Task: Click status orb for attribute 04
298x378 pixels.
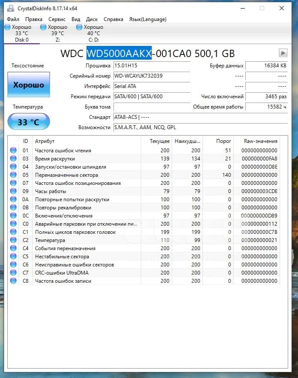Action: tap(13, 166)
